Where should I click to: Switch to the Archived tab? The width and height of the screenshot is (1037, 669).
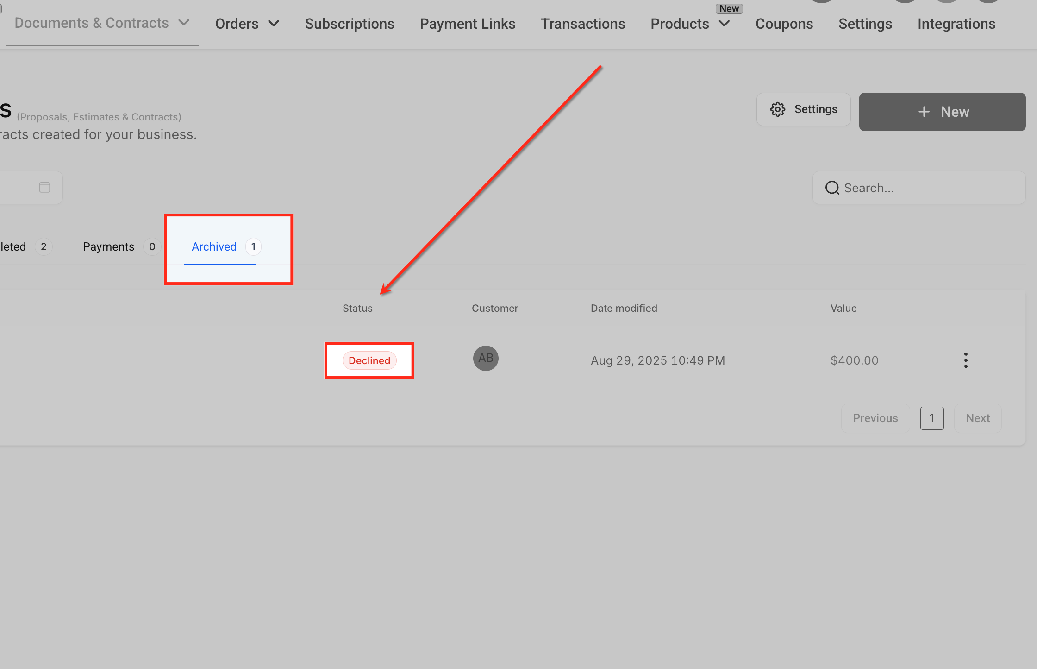[214, 246]
